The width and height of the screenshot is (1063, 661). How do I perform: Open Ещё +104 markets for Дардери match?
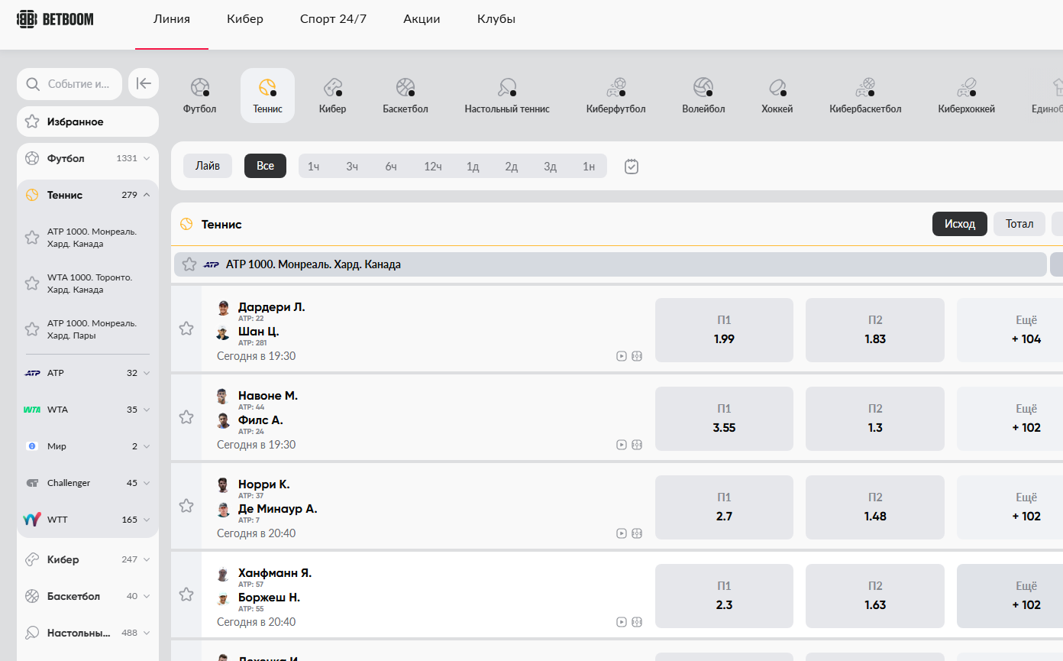(1010, 330)
